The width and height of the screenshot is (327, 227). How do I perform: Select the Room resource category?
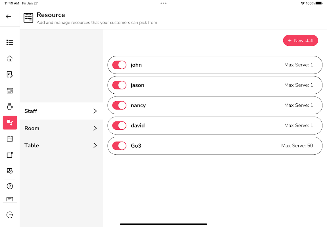pyautogui.click(x=62, y=128)
